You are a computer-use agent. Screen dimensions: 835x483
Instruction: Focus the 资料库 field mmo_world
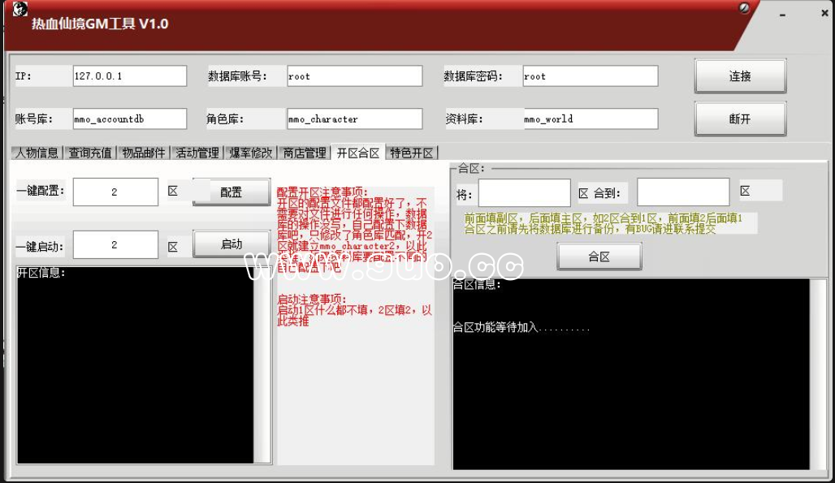tap(590, 119)
